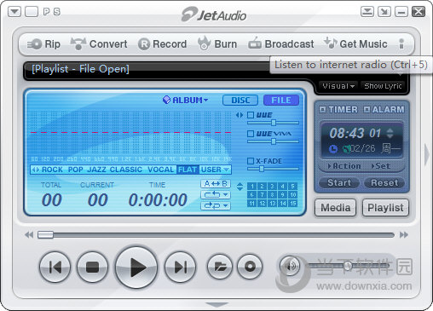
Task: Open the repeat mode dropdown
Action: (216, 194)
